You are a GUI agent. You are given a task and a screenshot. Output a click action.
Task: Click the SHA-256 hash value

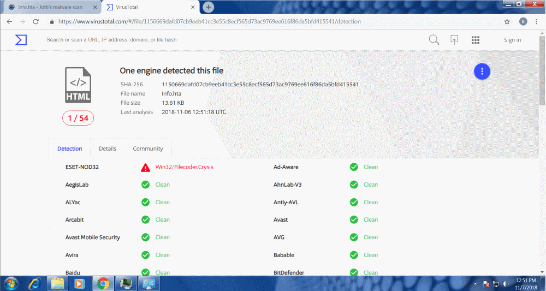click(x=260, y=85)
